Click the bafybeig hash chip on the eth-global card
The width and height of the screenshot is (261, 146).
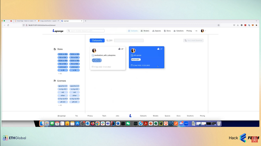pos(136,60)
